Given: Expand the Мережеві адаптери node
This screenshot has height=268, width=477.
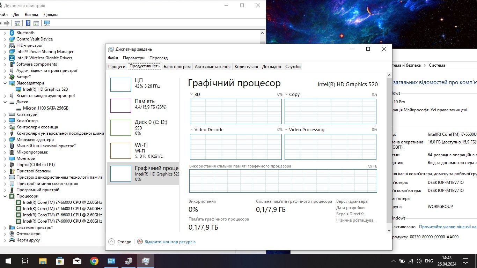Looking at the screenshot, I should (x=5, y=140).
